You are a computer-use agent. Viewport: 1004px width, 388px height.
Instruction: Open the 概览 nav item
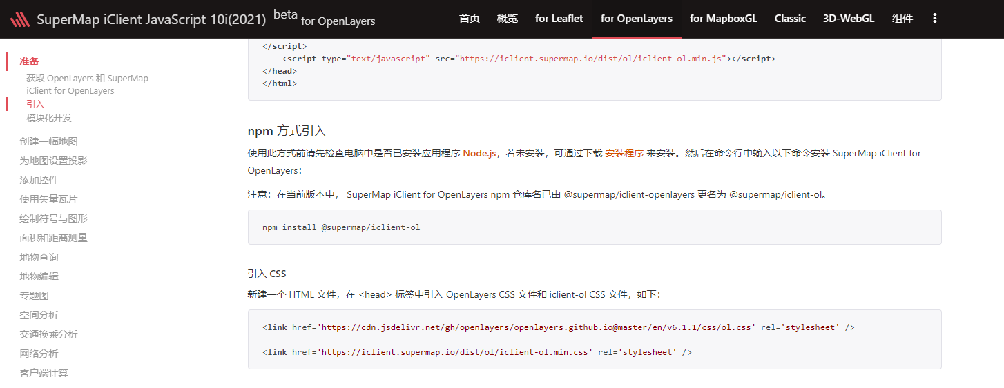[x=508, y=19]
